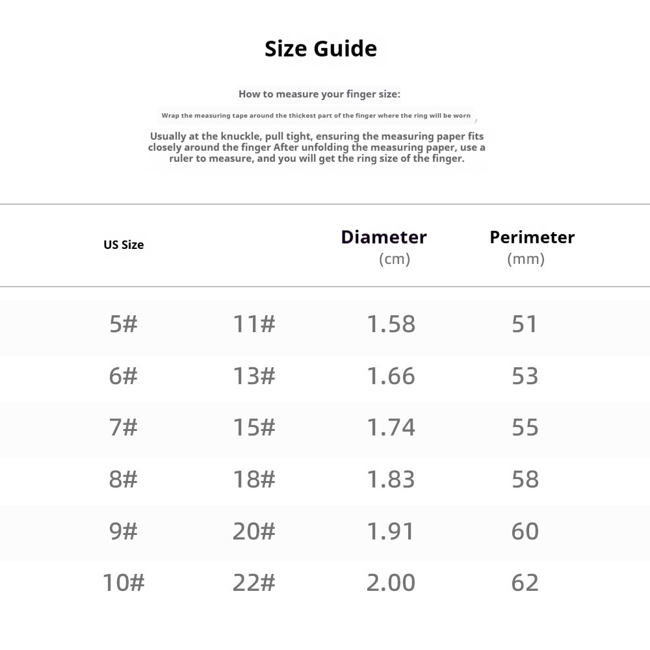Click the 1.66 diameter cell

391,376
